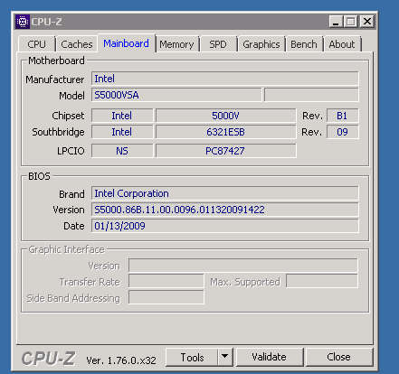Click the Graphic Interface group heading
Viewport: 399px width, 374px height.
coord(66,249)
